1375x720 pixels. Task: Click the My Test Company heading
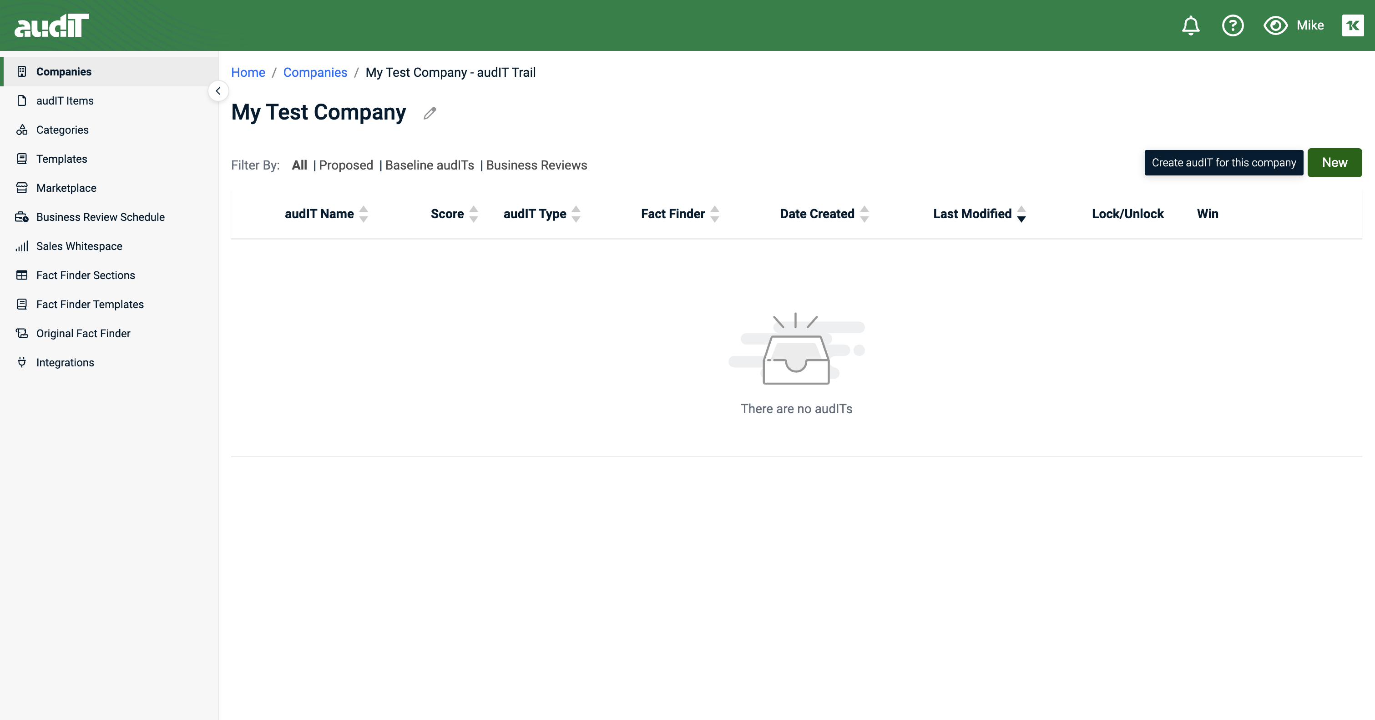(318, 113)
